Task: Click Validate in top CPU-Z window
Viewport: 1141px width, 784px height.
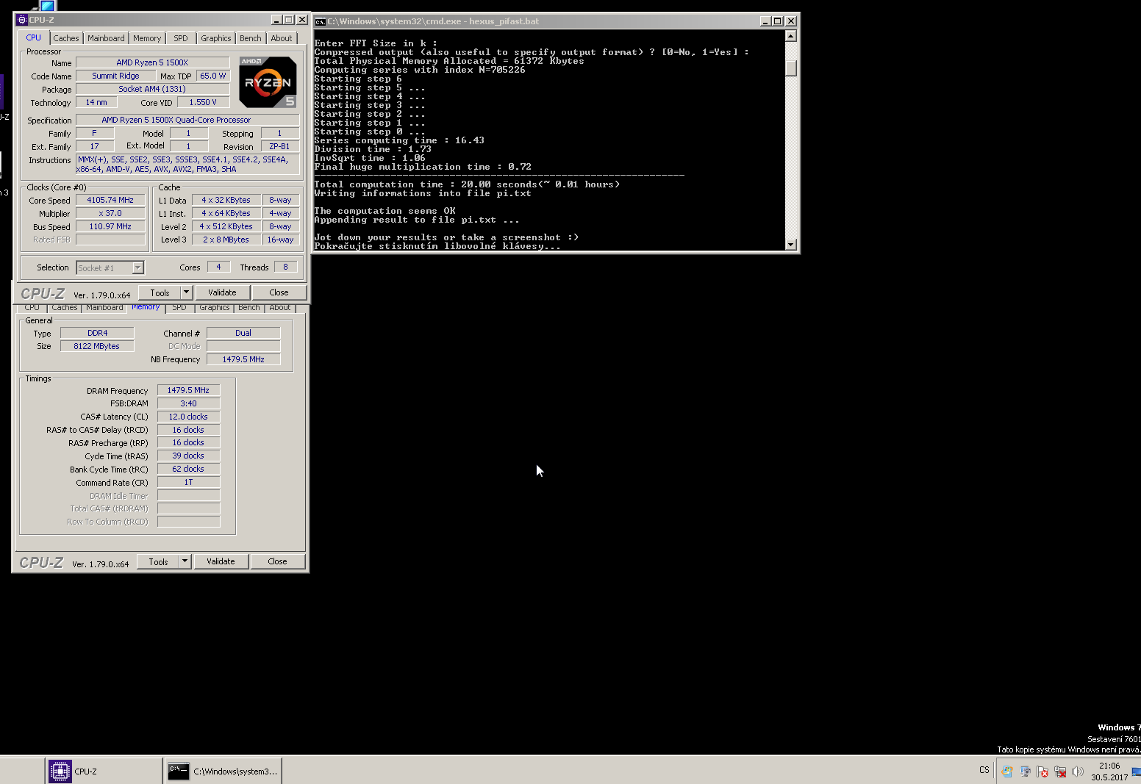Action: pos(222,292)
